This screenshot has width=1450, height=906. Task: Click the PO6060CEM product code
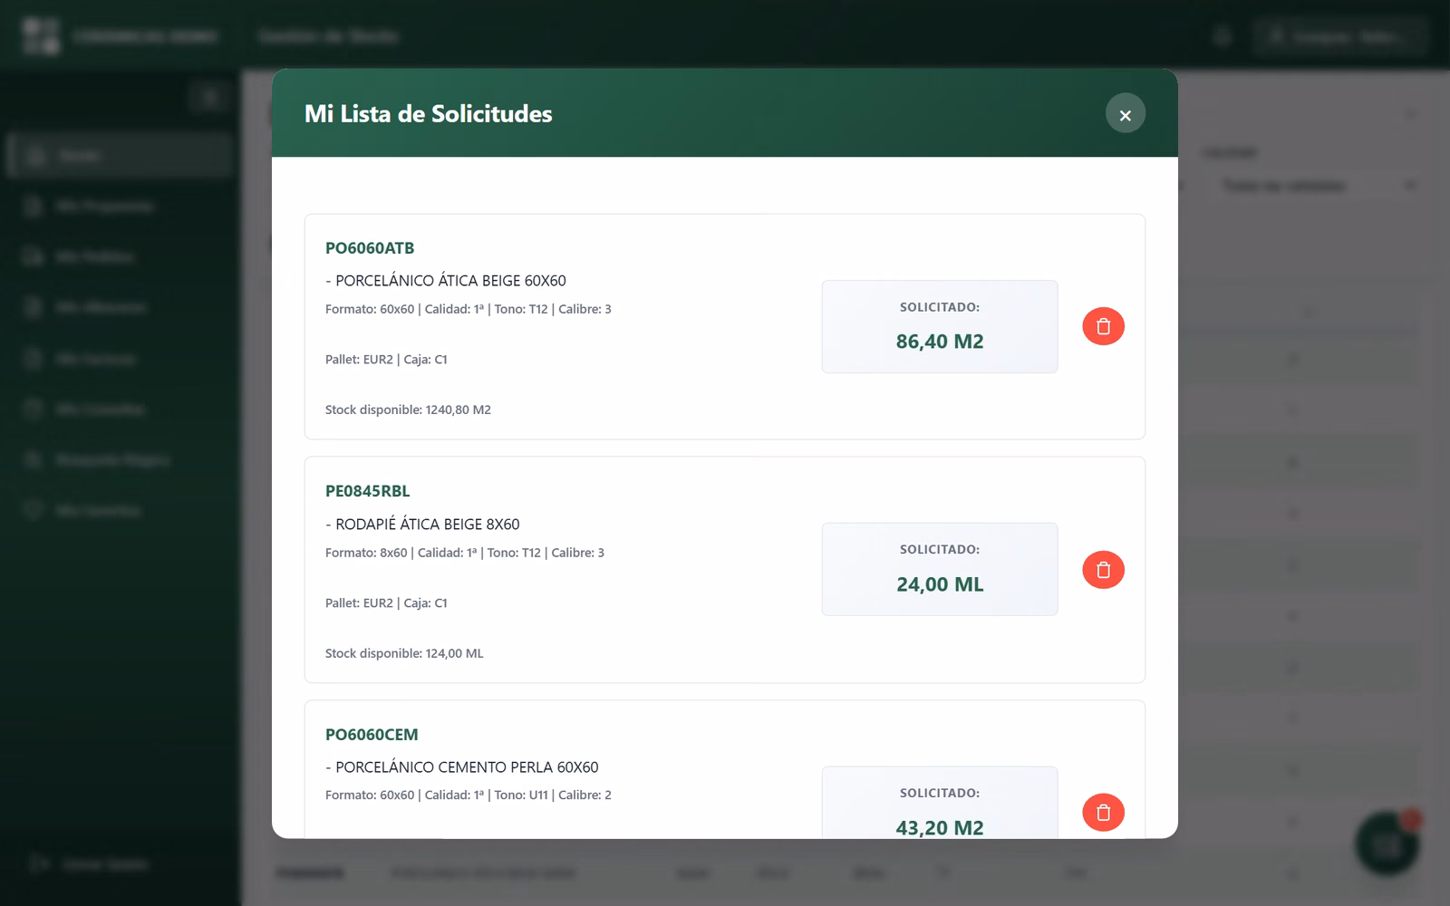[x=372, y=735]
